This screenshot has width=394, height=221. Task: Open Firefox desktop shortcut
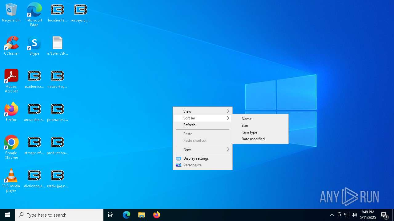tap(11, 112)
